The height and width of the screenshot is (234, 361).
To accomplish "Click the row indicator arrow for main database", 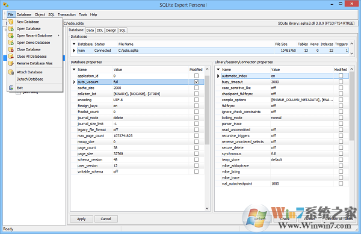I will coord(74,51).
